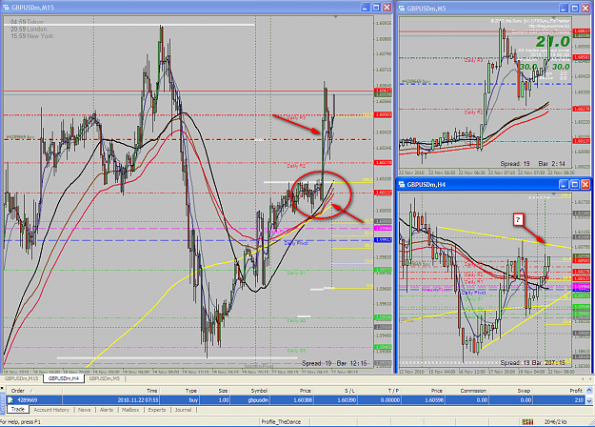Click the connection status bars icon
This screenshot has height=427, width=595.
coord(527,421)
